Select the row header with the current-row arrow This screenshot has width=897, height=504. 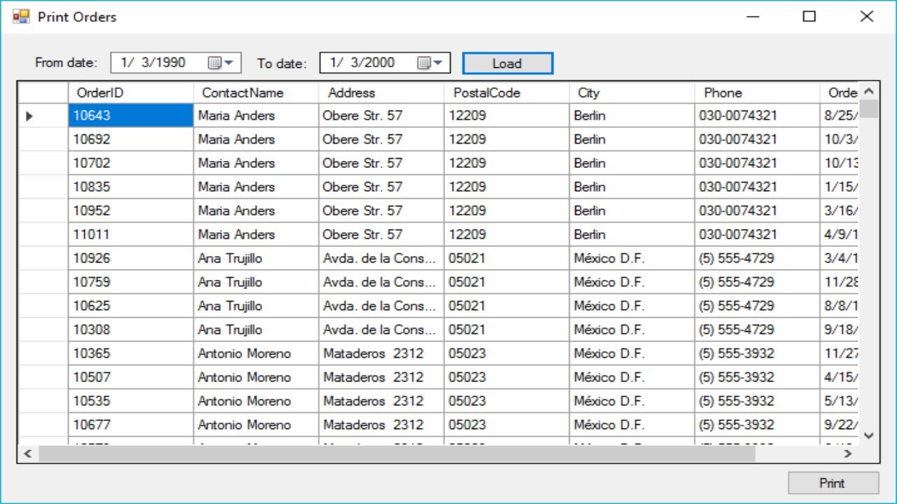pyautogui.click(x=43, y=115)
